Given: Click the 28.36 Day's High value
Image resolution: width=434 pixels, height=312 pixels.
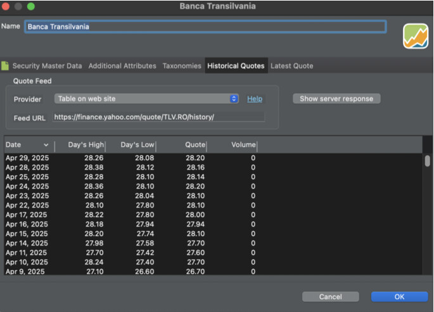Looking at the screenshot, I should tap(94, 186).
